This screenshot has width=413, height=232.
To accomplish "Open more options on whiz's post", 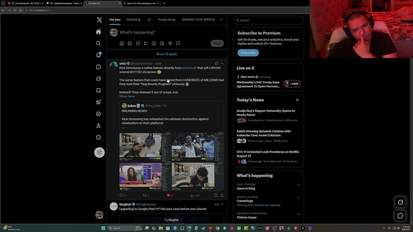I will [x=222, y=63].
